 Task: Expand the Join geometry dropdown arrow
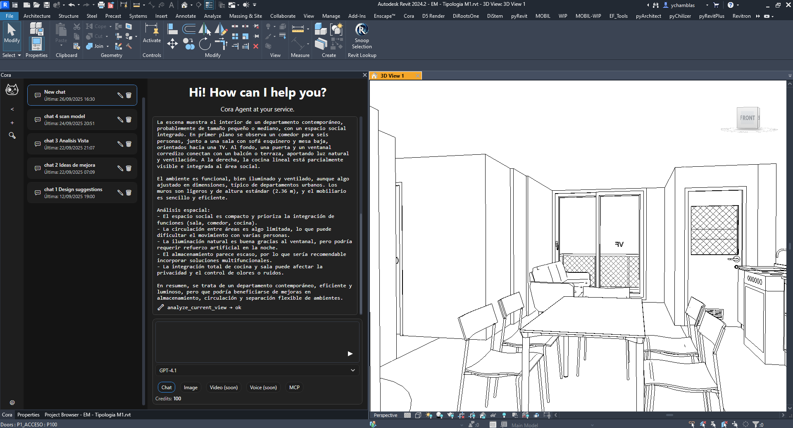[x=108, y=47]
